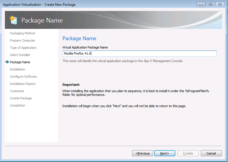The height and width of the screenshot is (162, 228).
Task: Select the Create Package step
Action: coord(21,98)
